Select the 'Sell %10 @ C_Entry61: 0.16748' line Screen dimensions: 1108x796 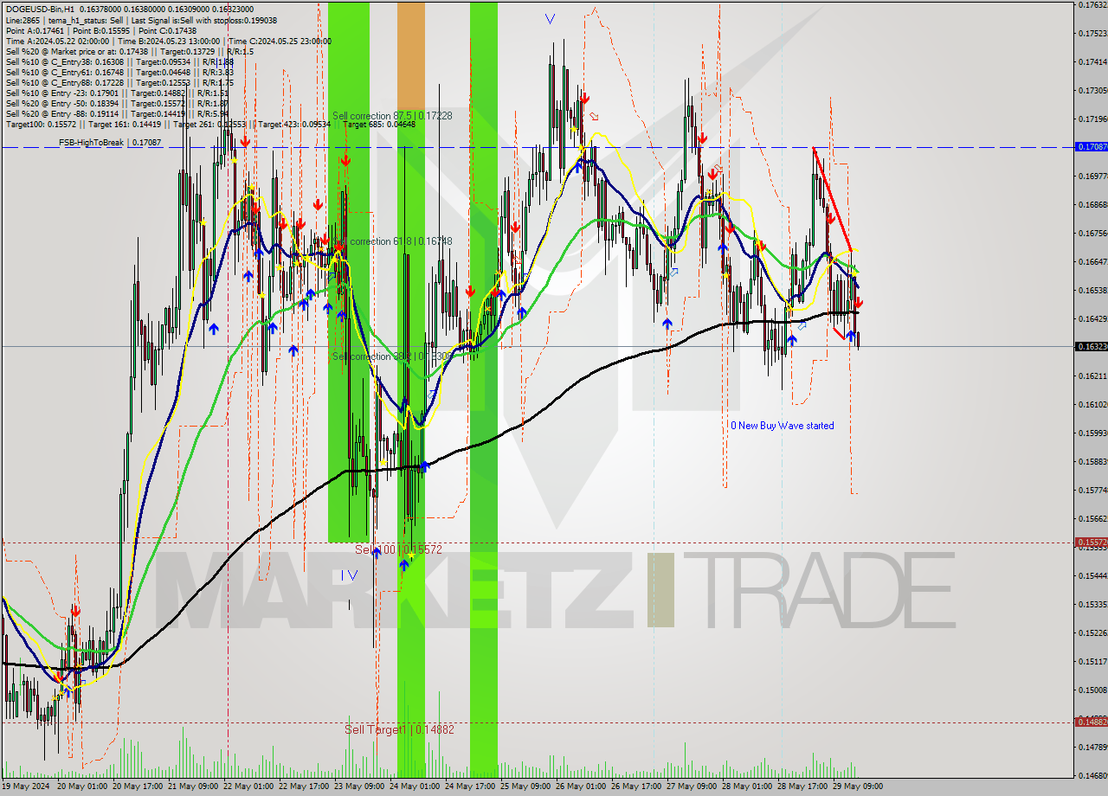pos(119,73)
